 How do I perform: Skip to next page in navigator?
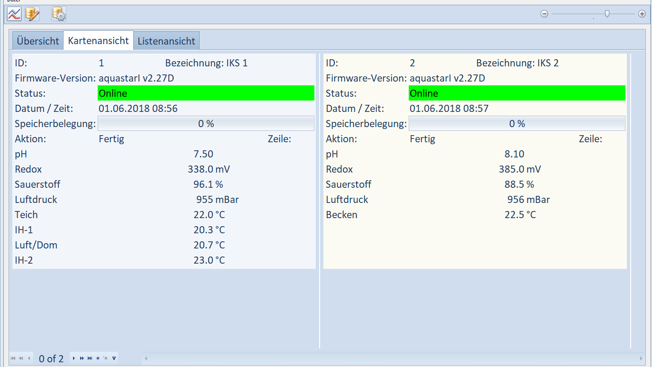[x=82, y=358]
